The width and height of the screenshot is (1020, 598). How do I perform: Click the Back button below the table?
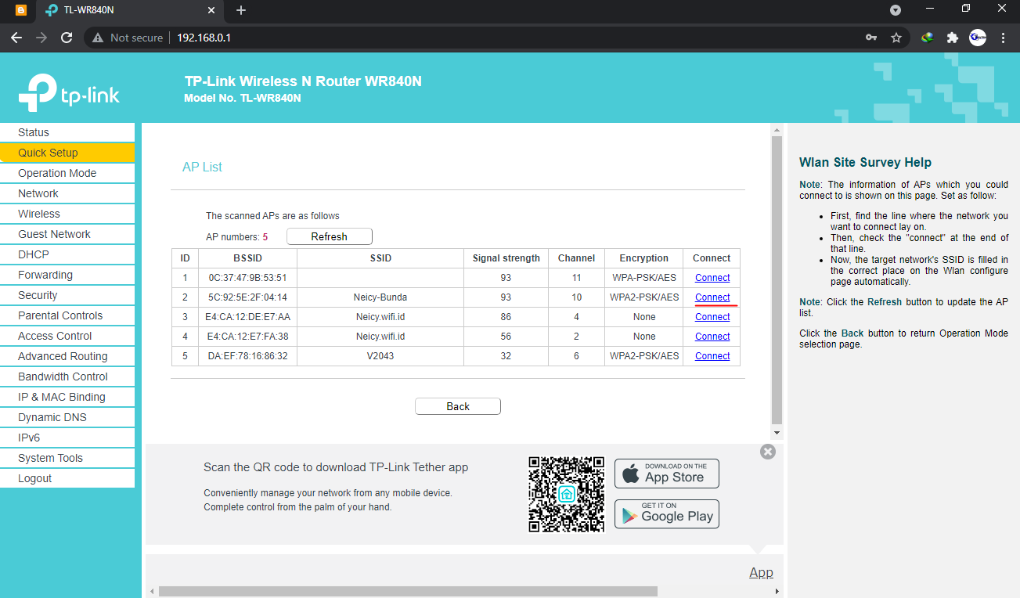point(458,406)
